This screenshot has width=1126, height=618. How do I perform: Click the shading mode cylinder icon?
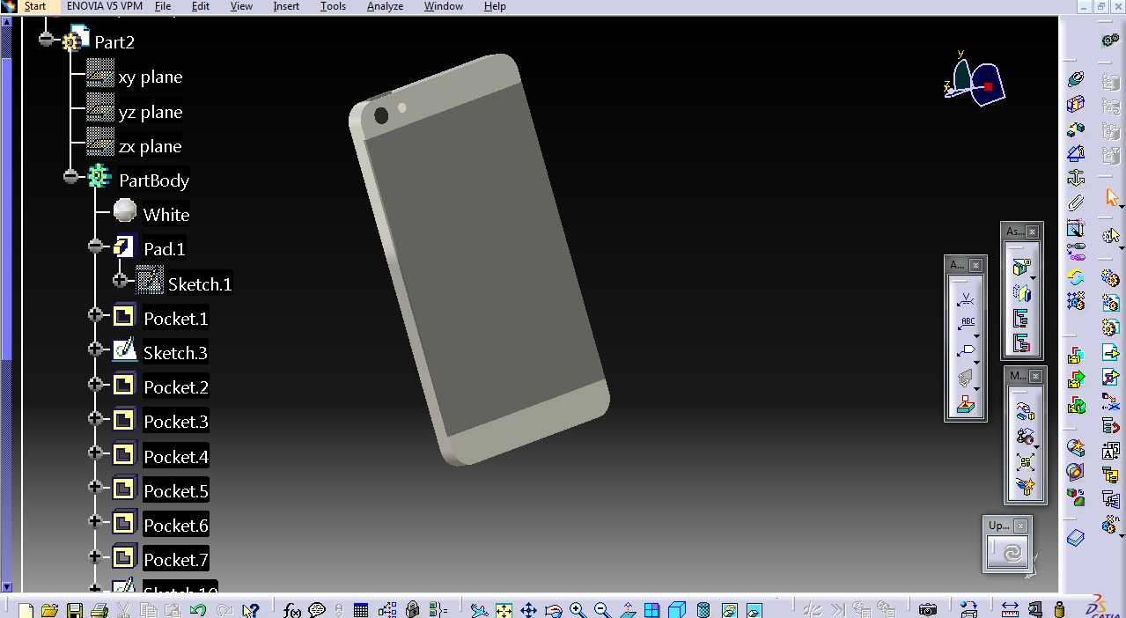pos(703,610)
